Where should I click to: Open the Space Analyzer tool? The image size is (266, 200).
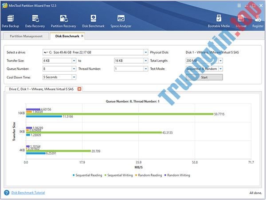[121, 20]
